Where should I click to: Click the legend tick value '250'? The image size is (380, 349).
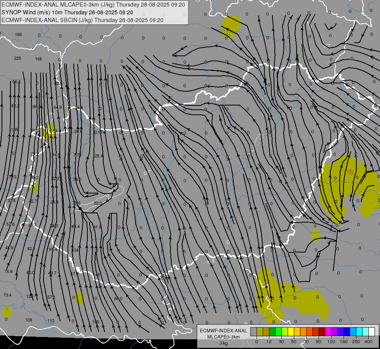pyautogui.click(x=356, y=342)
